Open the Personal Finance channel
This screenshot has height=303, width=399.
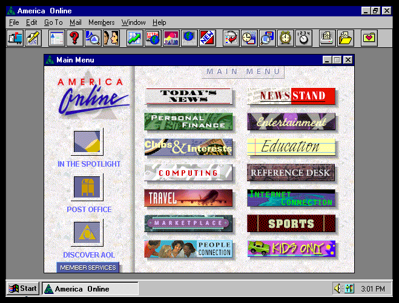[188, 121]
